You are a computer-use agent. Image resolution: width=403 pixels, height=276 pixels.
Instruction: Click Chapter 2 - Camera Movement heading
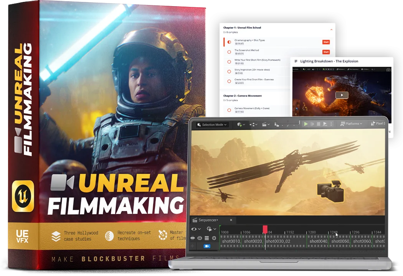(x=242, y=95)
